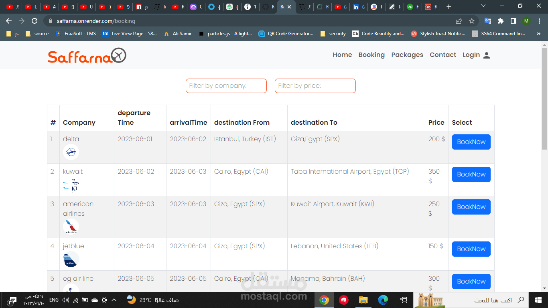This screenshot has width=548, height=308.
Task: Open the Booking nav link
Action: (x=371, y=55)
